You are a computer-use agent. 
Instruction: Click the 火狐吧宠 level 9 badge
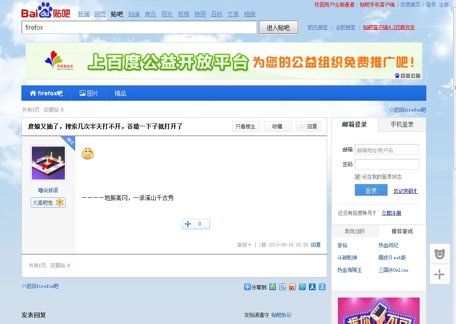(48, 203)
